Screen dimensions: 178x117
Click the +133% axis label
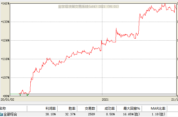5,22
